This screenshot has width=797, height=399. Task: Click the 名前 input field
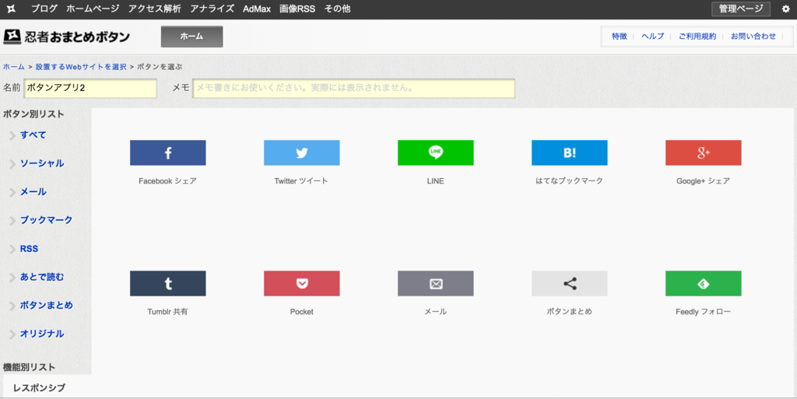(90, 88)
